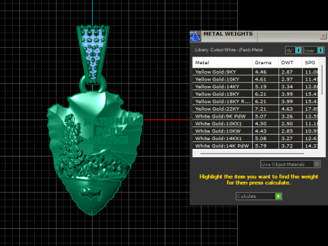This screenshot has height=246, width=328.
Task: Click the vertical scrollbar of metals table
Action: [x=322, y=80]
